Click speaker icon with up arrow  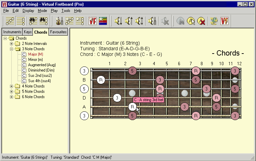128,21
